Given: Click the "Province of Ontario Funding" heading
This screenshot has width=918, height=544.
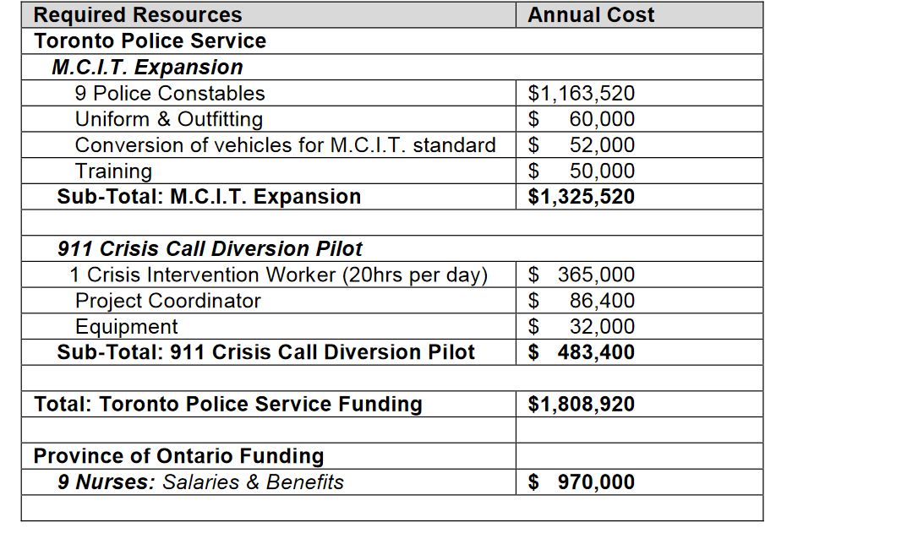Looking at the screenshot, I should coord(178,456).
